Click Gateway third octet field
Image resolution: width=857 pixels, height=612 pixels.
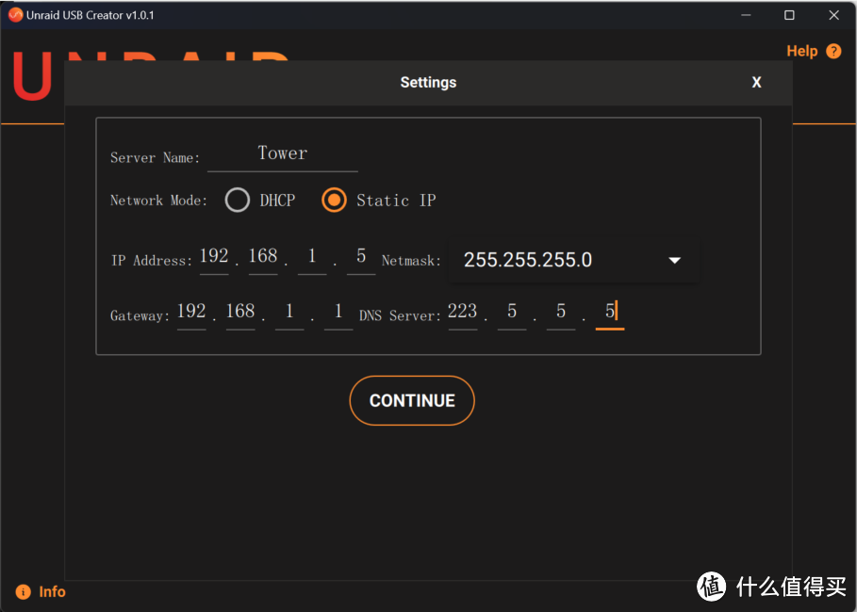pyautogui.click(x=289, y=313)
